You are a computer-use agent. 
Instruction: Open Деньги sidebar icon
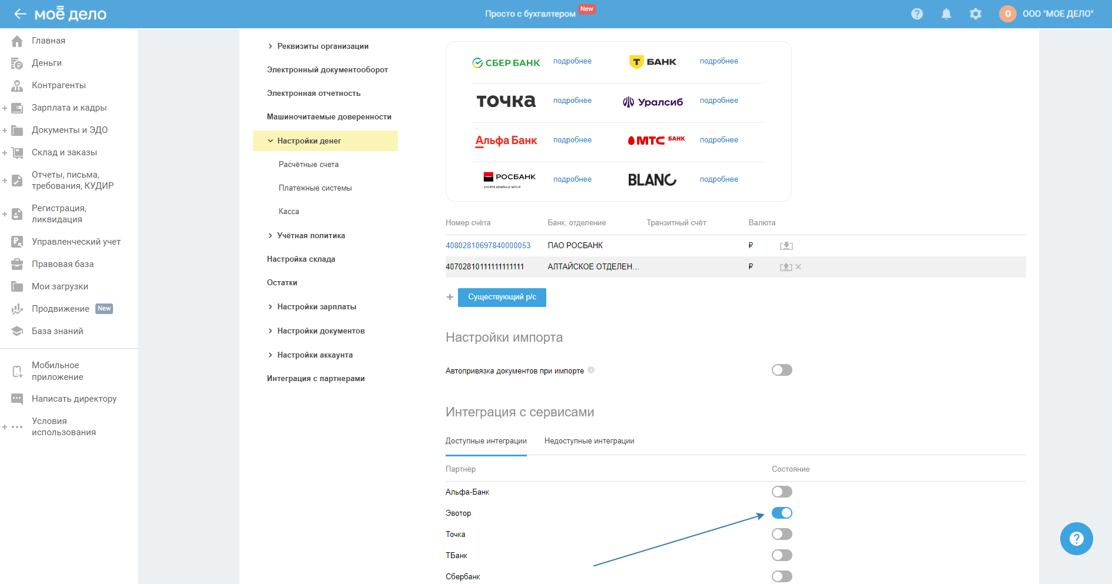(x=17, y=63)
